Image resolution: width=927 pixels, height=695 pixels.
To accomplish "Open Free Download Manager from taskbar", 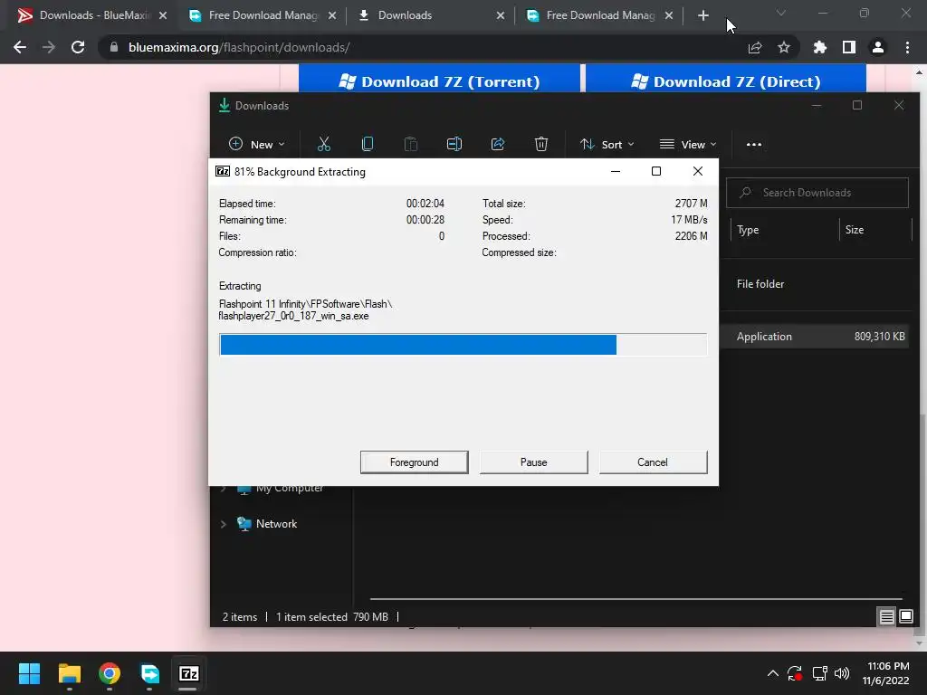I will pos(149,673).
